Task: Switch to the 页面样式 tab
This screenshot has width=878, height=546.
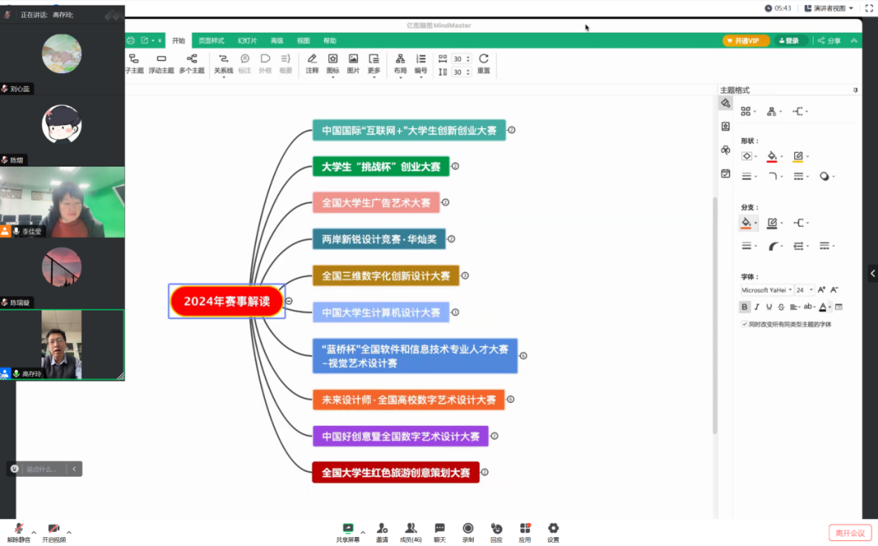Action: coord(211,41)
